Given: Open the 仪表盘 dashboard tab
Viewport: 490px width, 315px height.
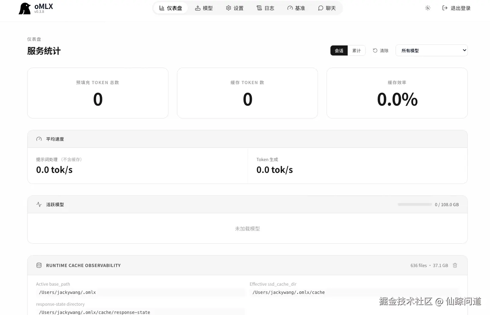Looking at the screenshot, I should [x=171, y=8].
